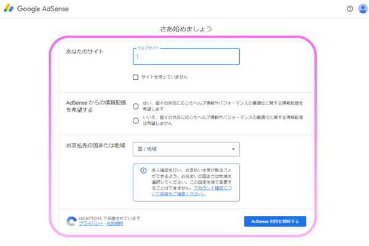This screenshot has width=369, height=246.
Task: Click the さあ始めましょう heading
Action: [x=186, y=29]
